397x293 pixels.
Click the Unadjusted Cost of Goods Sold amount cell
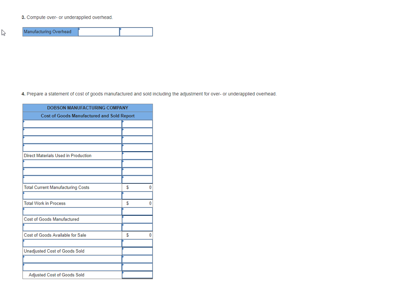(x=137, y=251)
